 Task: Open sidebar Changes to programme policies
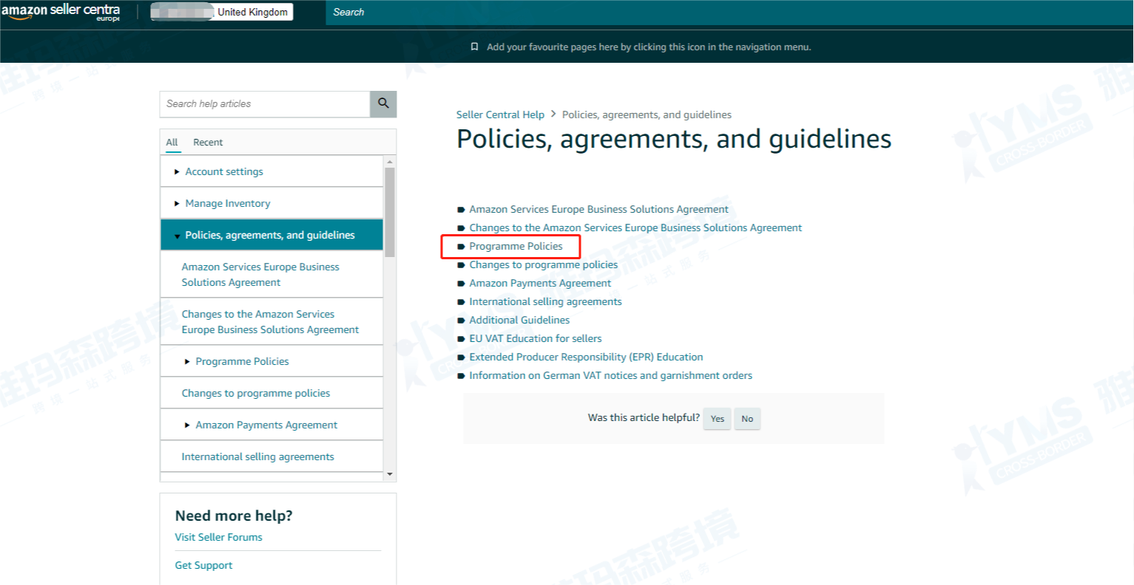[x=256, y=393]
